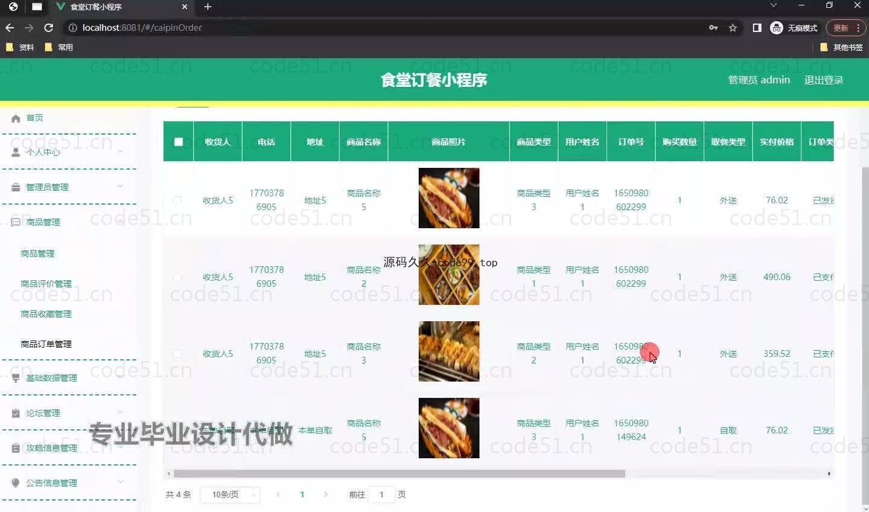Click the 管理员管理 briefcase icon
The width and height of the screenshot is (869, 512).
point(16,187)
